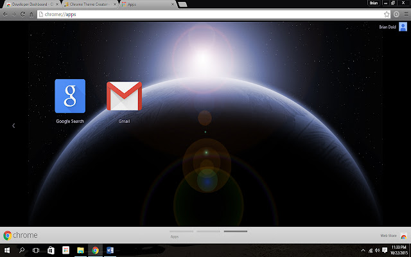The image size is (411, 257).
Task: Open Word from the Windows taskbar
Action: coord(109,250)
